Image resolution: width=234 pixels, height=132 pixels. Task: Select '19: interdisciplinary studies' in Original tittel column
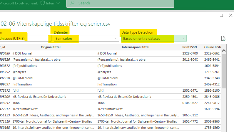coord(53,128)
